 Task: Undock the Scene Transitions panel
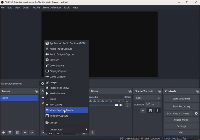[x=160, y=91]
